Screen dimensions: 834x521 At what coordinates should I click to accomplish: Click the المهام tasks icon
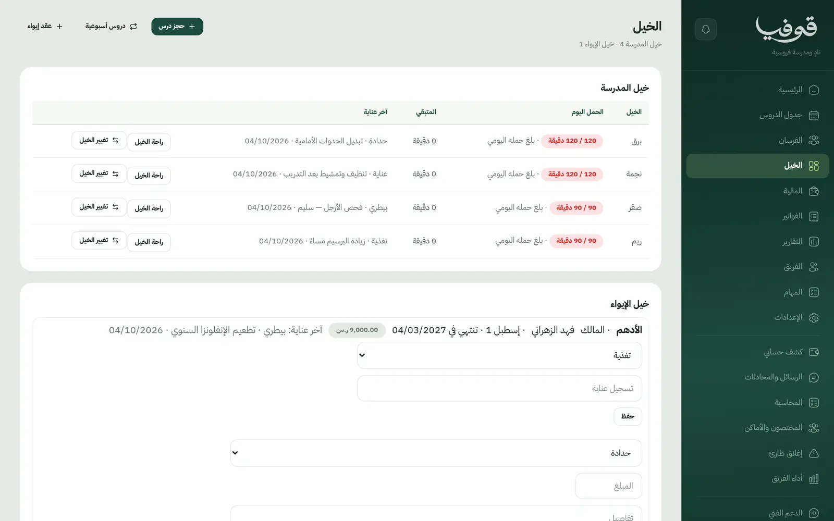pos(814,292)
